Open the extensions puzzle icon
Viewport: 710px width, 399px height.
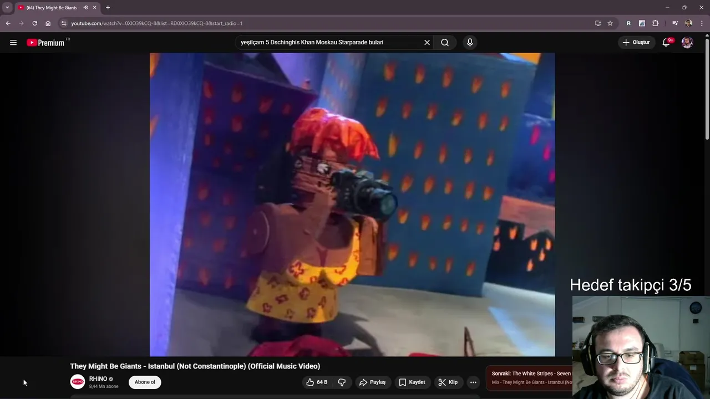coord(656,23)
